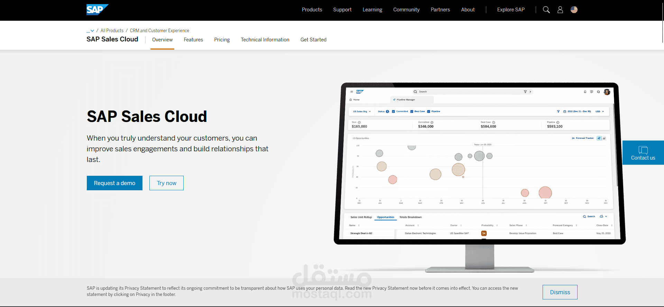The height and width of the screenshot is (307, 664).
Task: Open the user account icon
Action: coord(560,10)
